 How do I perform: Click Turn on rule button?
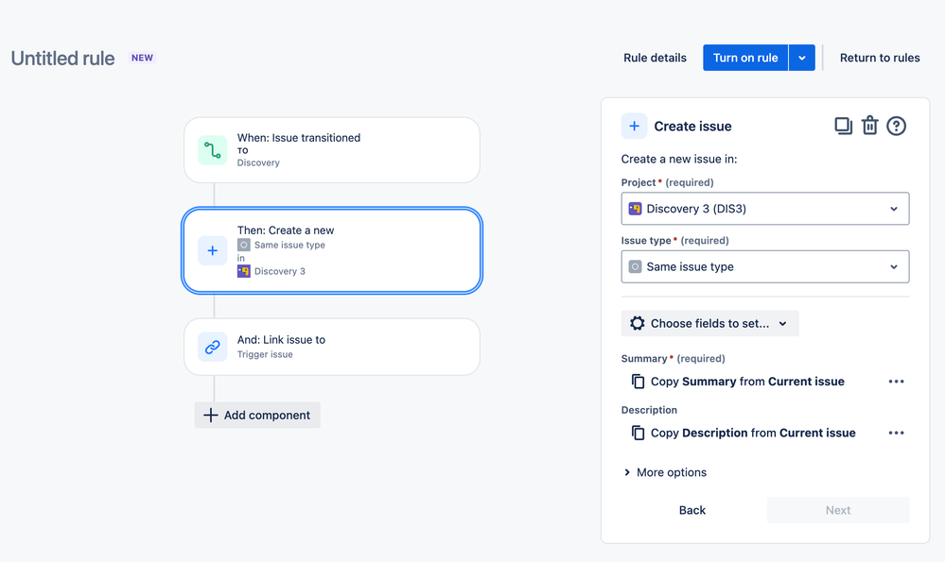point(744,58)
